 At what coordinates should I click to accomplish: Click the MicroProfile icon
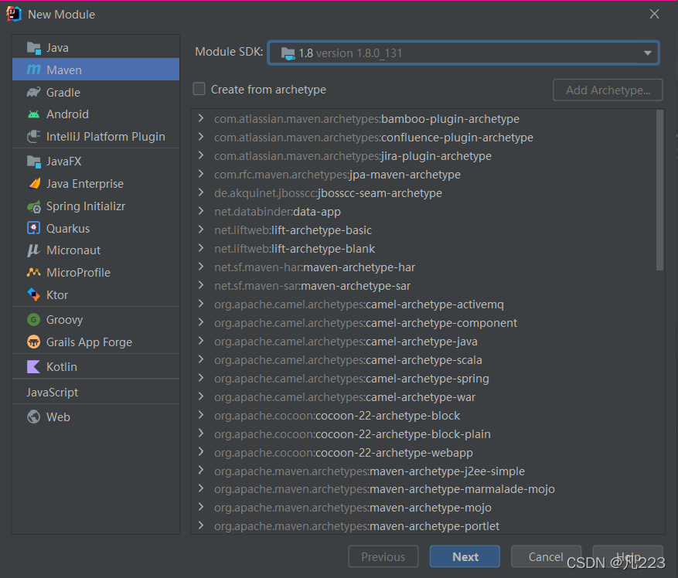[x=34, y=272]
